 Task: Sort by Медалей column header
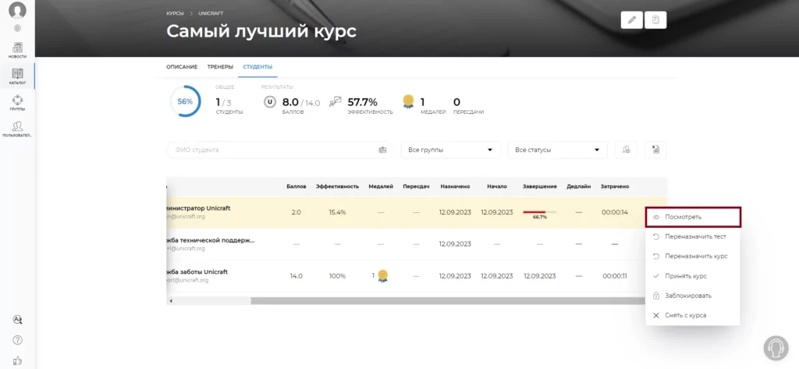click(x=381, y=186)
